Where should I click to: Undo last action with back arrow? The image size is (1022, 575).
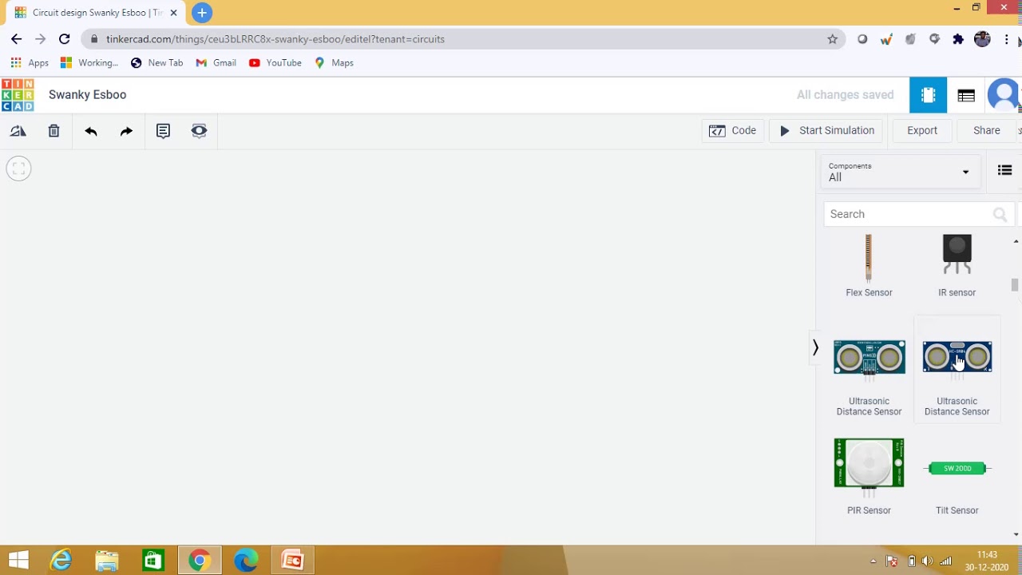[x=91, y=131]
